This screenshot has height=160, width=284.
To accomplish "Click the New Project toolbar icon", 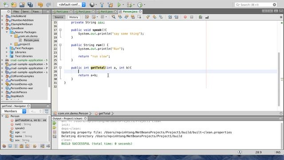I will point(14,5).
